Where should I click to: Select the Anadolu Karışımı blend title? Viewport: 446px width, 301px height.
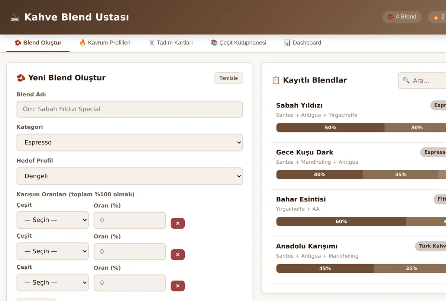(307, 246)
